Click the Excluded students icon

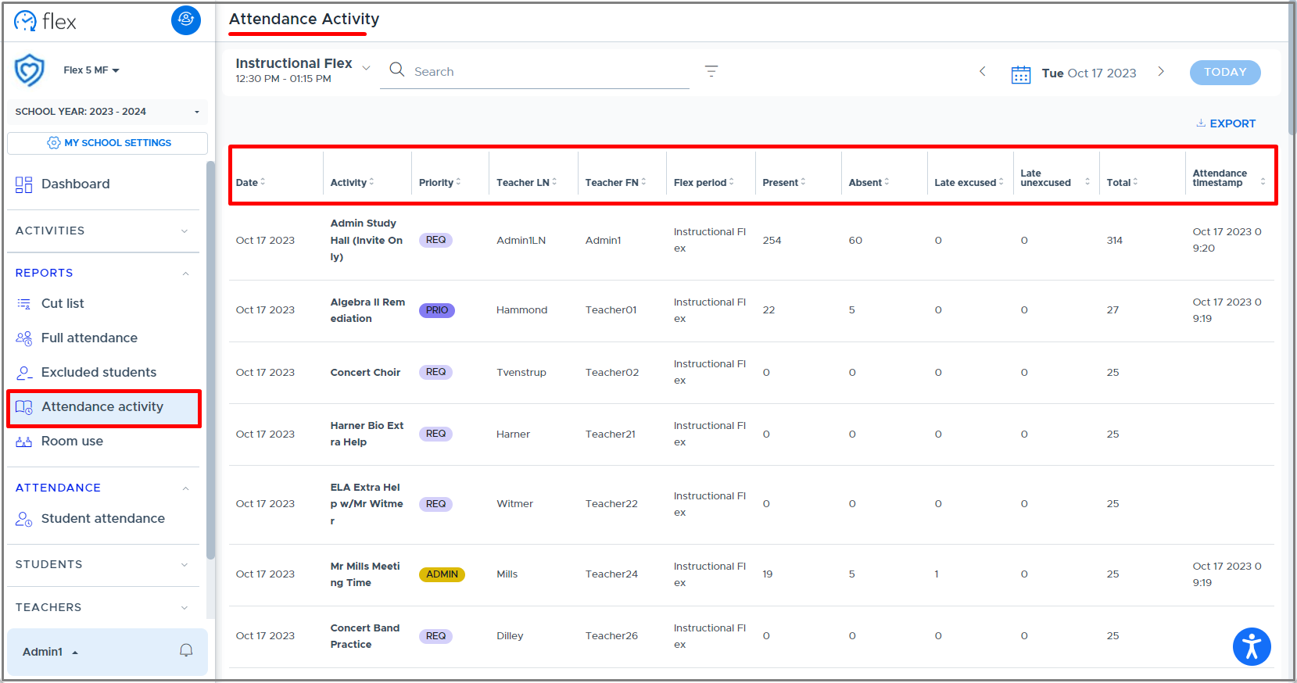24,373
